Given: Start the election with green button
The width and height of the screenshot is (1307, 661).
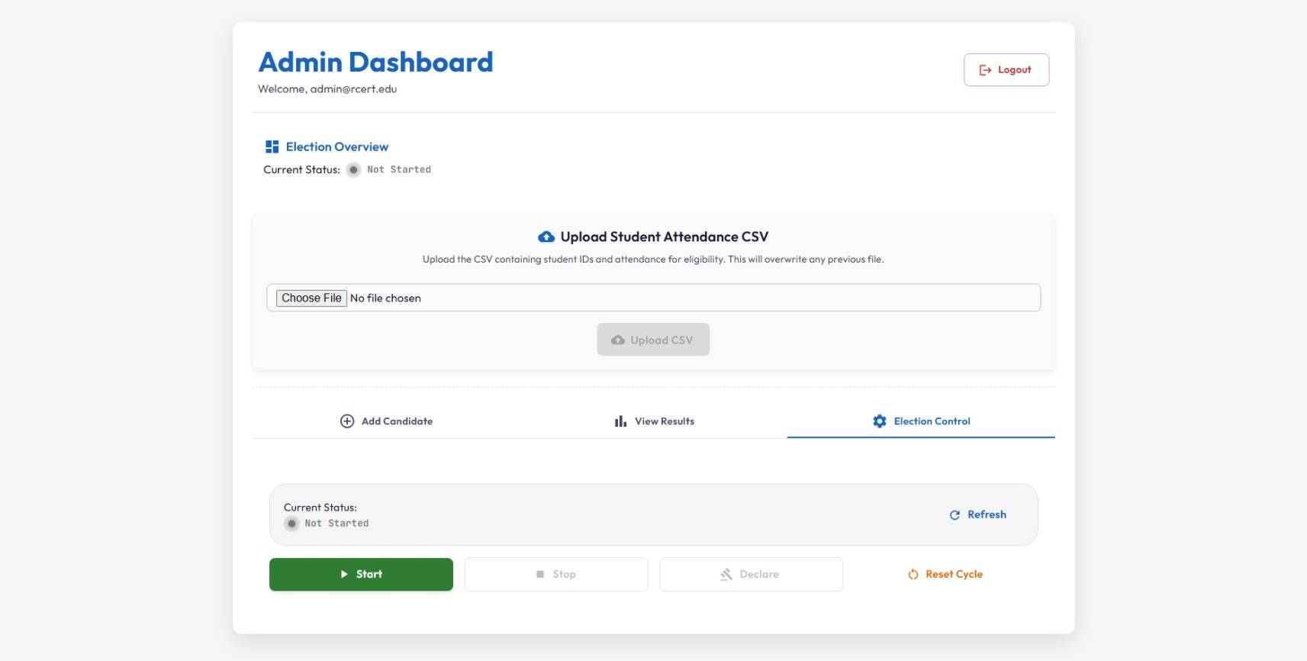Looking at the screenshot, I should pyautogui.click(x=361, y=574).
